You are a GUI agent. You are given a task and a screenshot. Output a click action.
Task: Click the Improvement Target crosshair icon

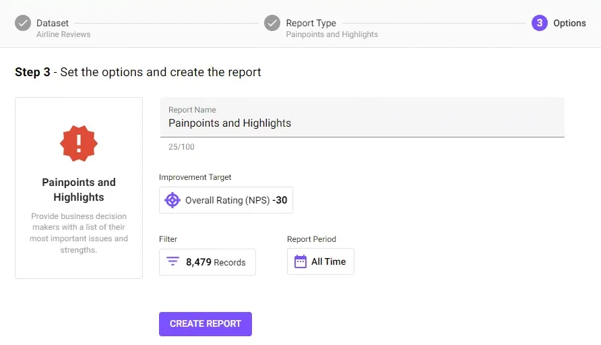coord(172,200)
